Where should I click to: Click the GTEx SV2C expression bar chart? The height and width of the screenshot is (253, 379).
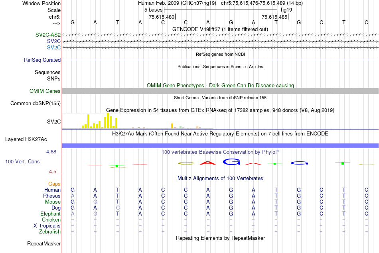click(x=138, y=121)
